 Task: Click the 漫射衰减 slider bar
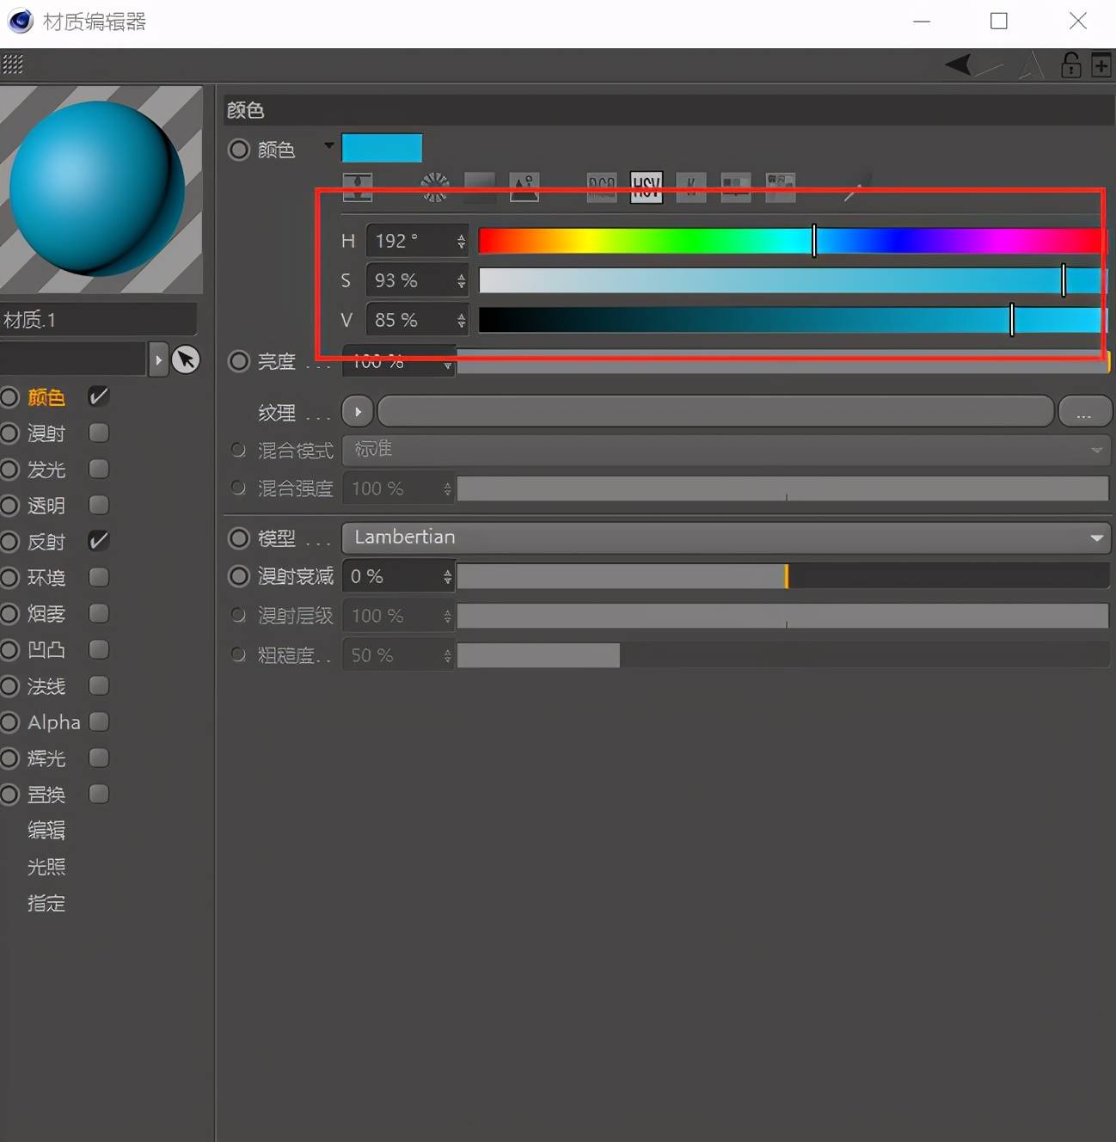click(x=783, y=576)
